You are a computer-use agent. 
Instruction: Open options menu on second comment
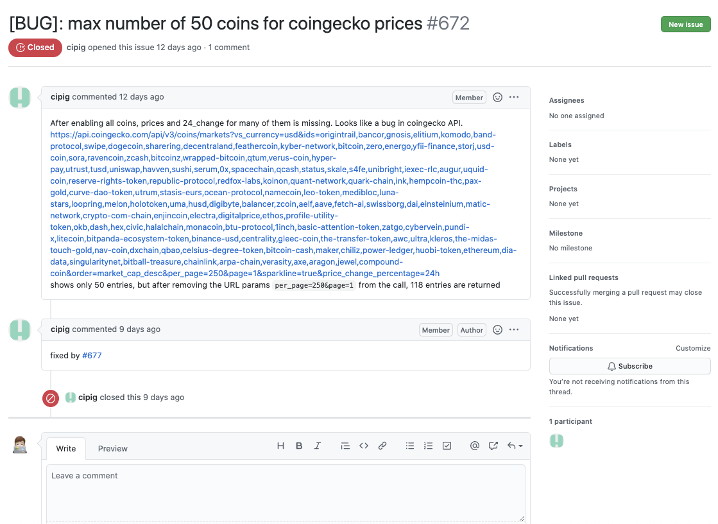tap(514, 329)
